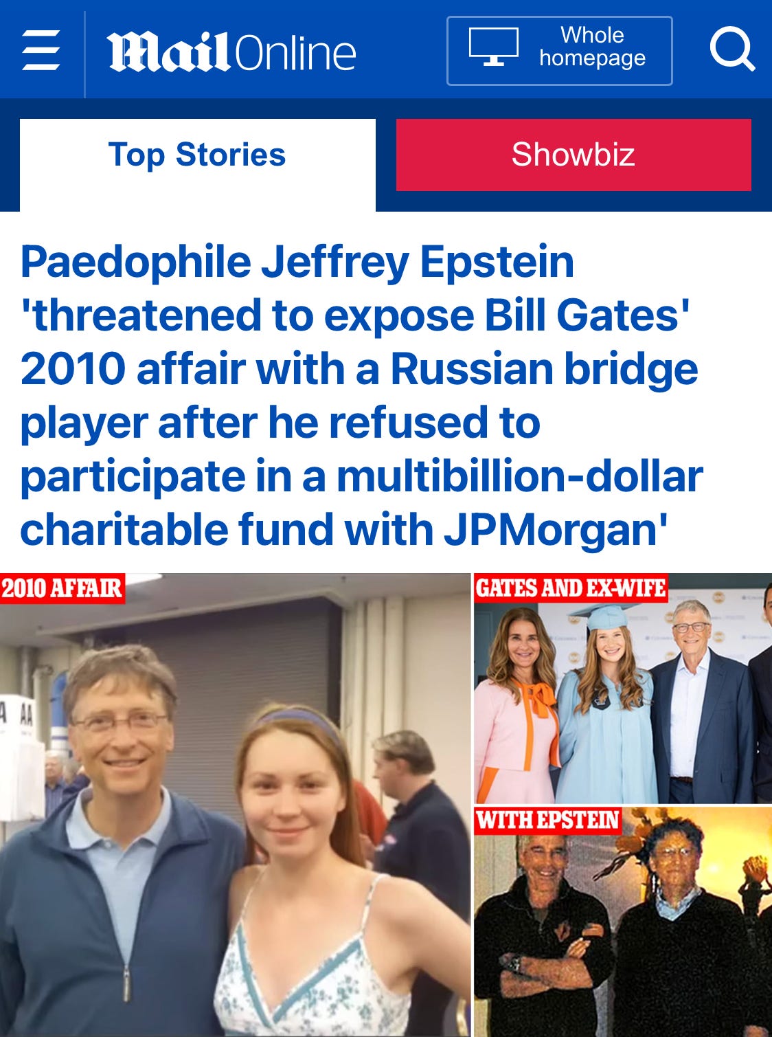Open the hamburger navigation menu
Image resolution: width=772 pixels, height=1037 pixels.
pos(41,50)
